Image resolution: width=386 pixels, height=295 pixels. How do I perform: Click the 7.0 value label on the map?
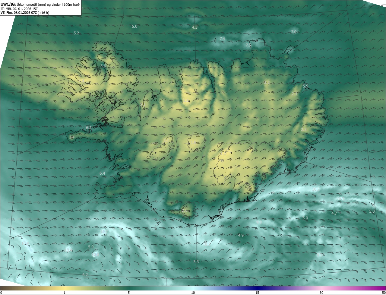tap(294, 32)
